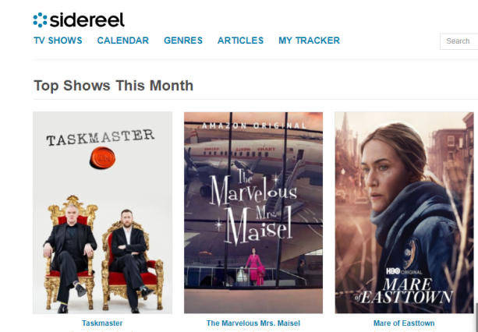The image size is (478, 332).
Task: Follow The Marvelous Mrs. Maisel title link
Action: (x=253, y=323)
